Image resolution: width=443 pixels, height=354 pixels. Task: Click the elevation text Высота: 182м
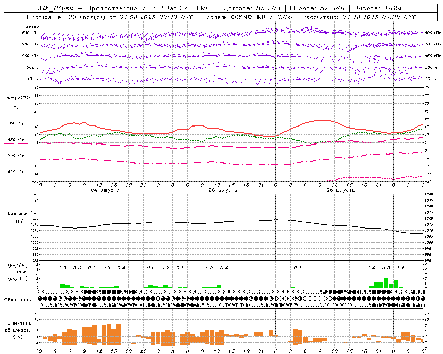(x=378, y=8)
